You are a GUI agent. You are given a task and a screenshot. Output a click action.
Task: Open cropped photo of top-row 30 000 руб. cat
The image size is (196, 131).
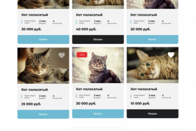[x=43, y=4]
